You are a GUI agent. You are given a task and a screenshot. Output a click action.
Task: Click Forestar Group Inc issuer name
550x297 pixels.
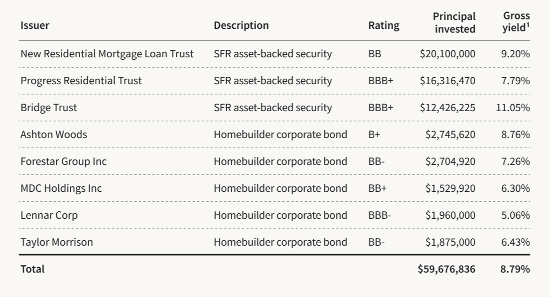(x=63, y=161)
